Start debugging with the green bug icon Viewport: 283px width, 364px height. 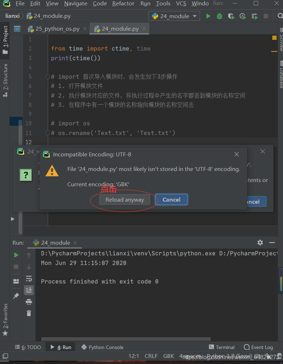(219, 16)
